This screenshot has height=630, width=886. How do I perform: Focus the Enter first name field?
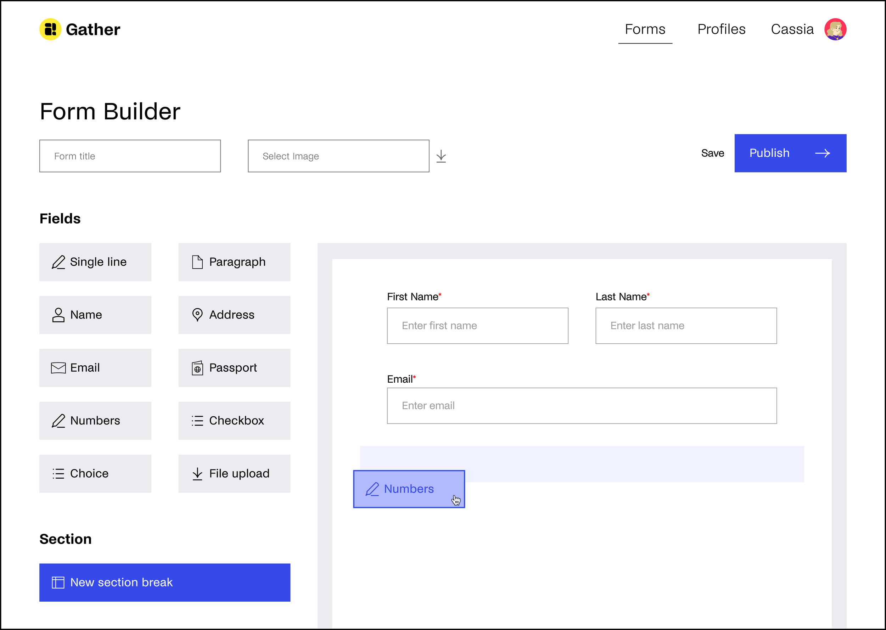pyautogui.click(x=477, y=326)
